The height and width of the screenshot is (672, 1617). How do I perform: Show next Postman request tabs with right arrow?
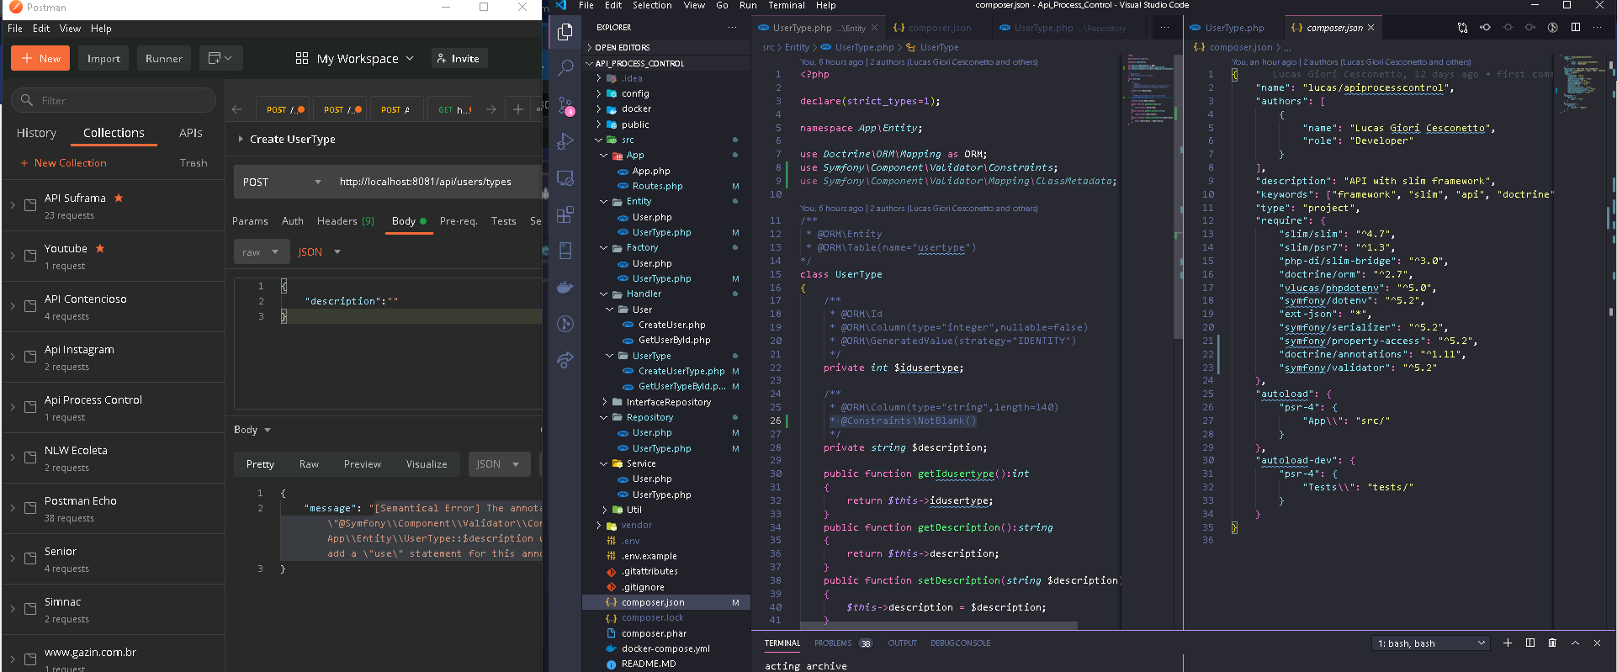coord(491,109)
